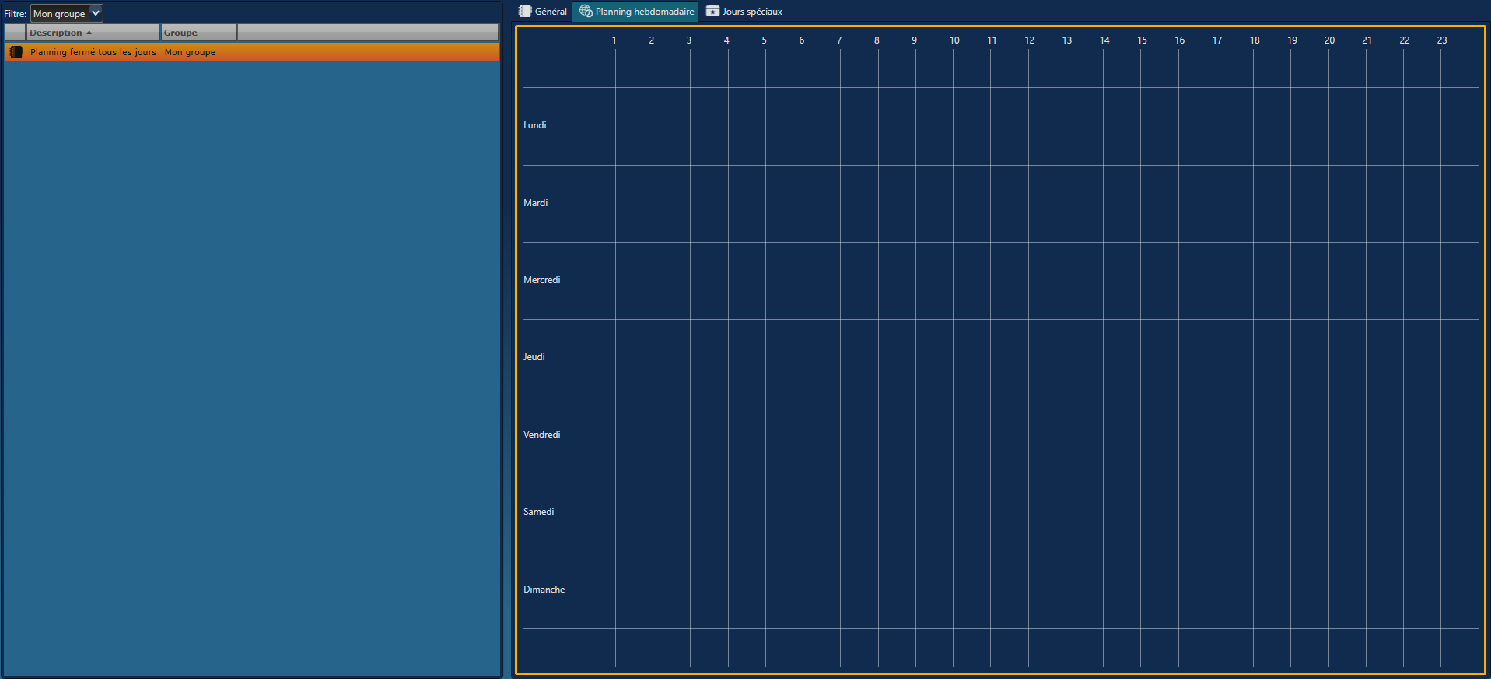1491x679 pixels.
Task: Select the Planning hebdomadaire tab
Action: [x=636, y=12]
